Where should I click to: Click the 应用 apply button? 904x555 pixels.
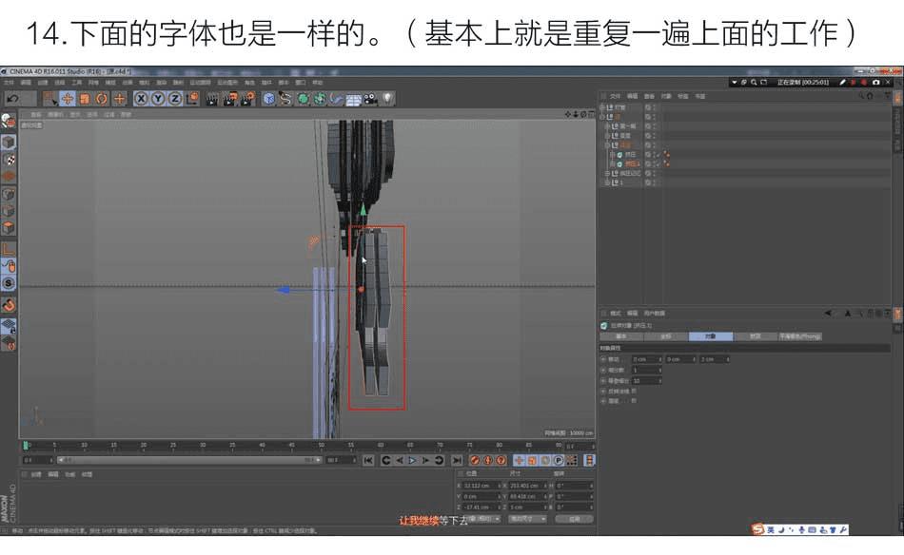pos(574,519)
